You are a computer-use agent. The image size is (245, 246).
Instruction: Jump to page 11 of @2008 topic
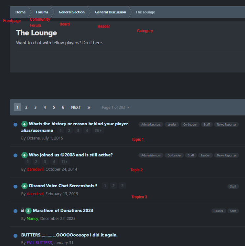coord(64,162)
